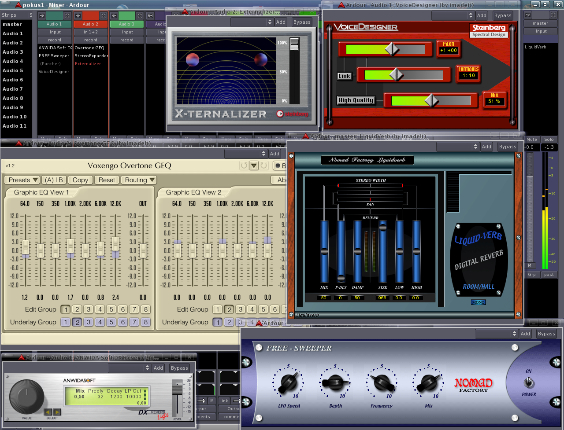Viewport: 564px width, 430px height.
Task: Click Copy button in Overtone GEQ
Action: (x=80, y=180)
